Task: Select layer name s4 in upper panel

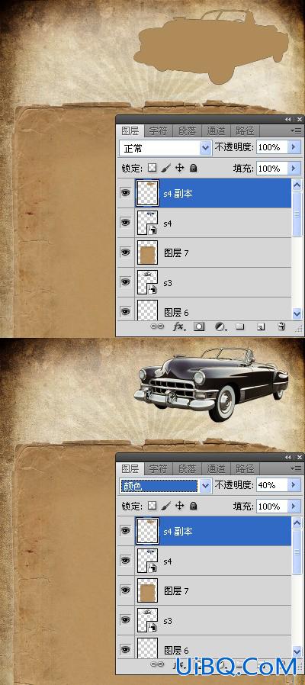Action: 167,224
